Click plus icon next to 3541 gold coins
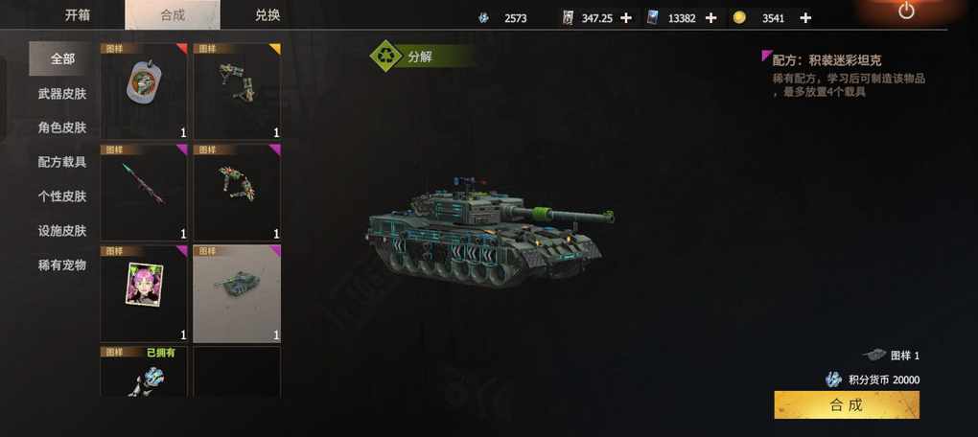The height and width of the screenshot is (437, 978). (x=805, y=18)
